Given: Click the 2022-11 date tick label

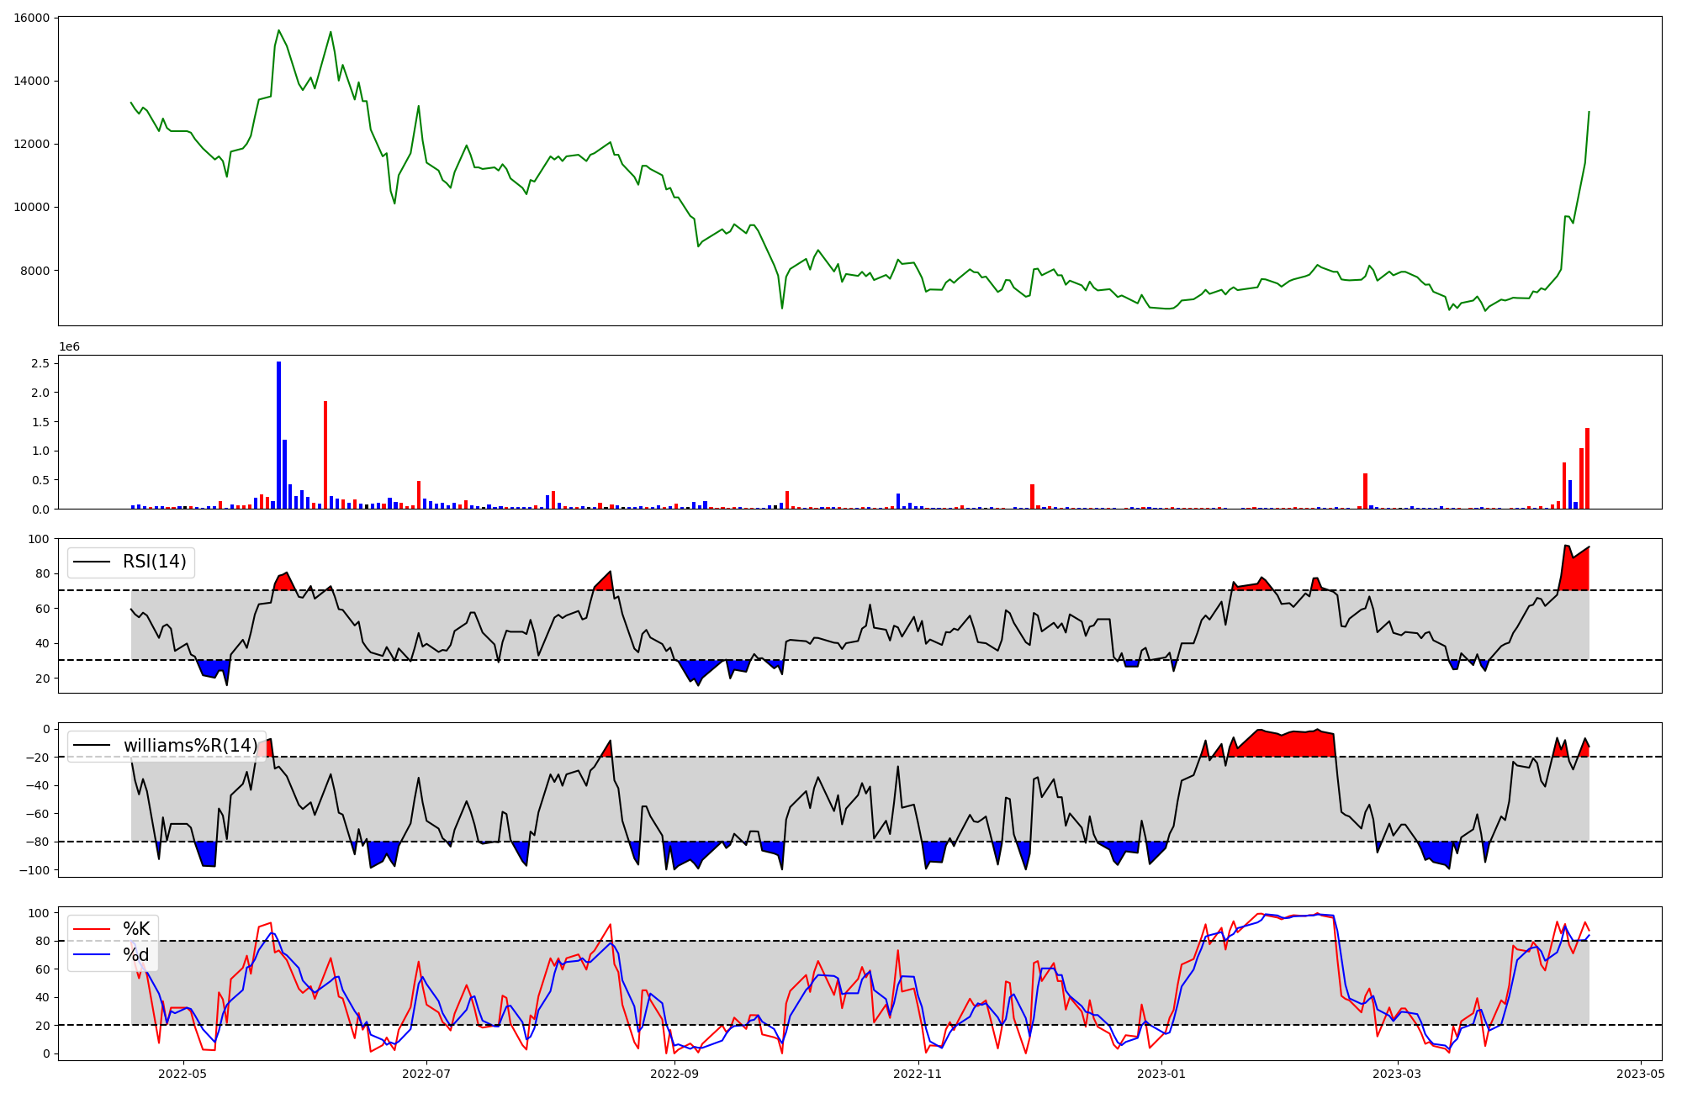Looking at the screenshot, I should 918,1074.
